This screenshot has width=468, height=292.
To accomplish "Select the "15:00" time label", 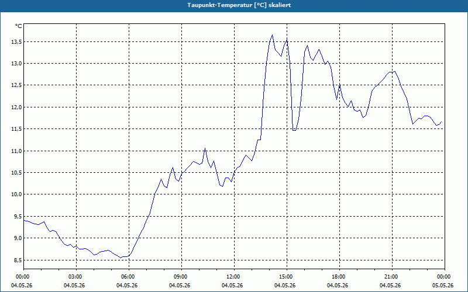I will coord(287,277).
